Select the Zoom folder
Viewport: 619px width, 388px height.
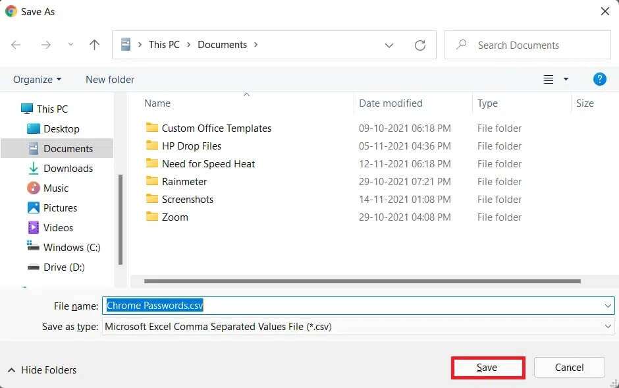click(x=175, y=217)
